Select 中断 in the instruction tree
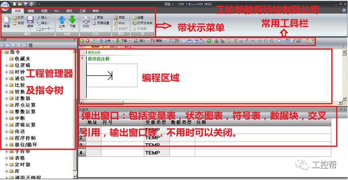The image size is (348, 180). (20, 118)
